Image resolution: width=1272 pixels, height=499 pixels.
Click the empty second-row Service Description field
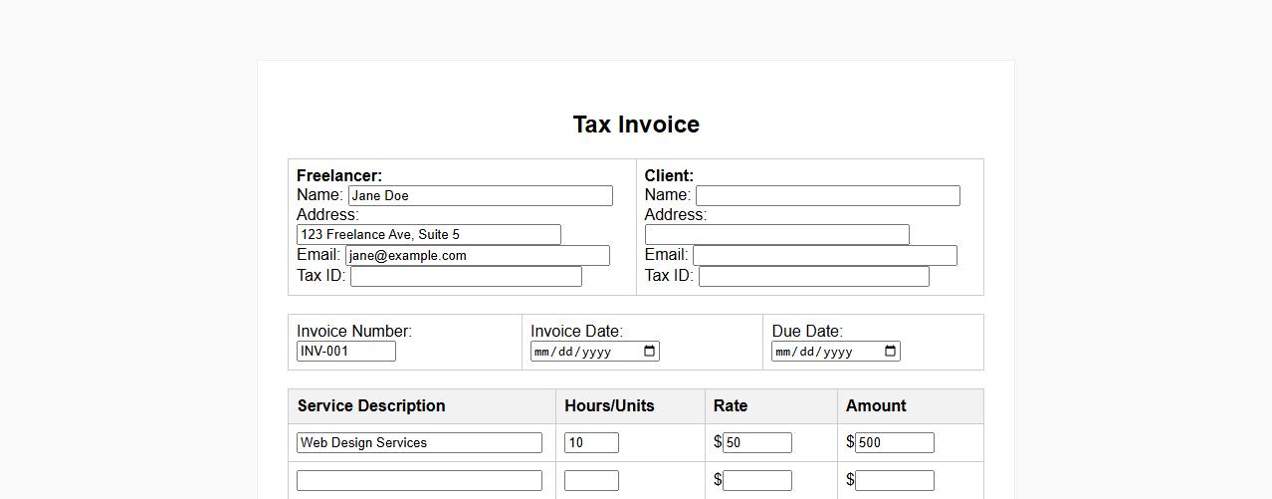click(x=419, y=480)
